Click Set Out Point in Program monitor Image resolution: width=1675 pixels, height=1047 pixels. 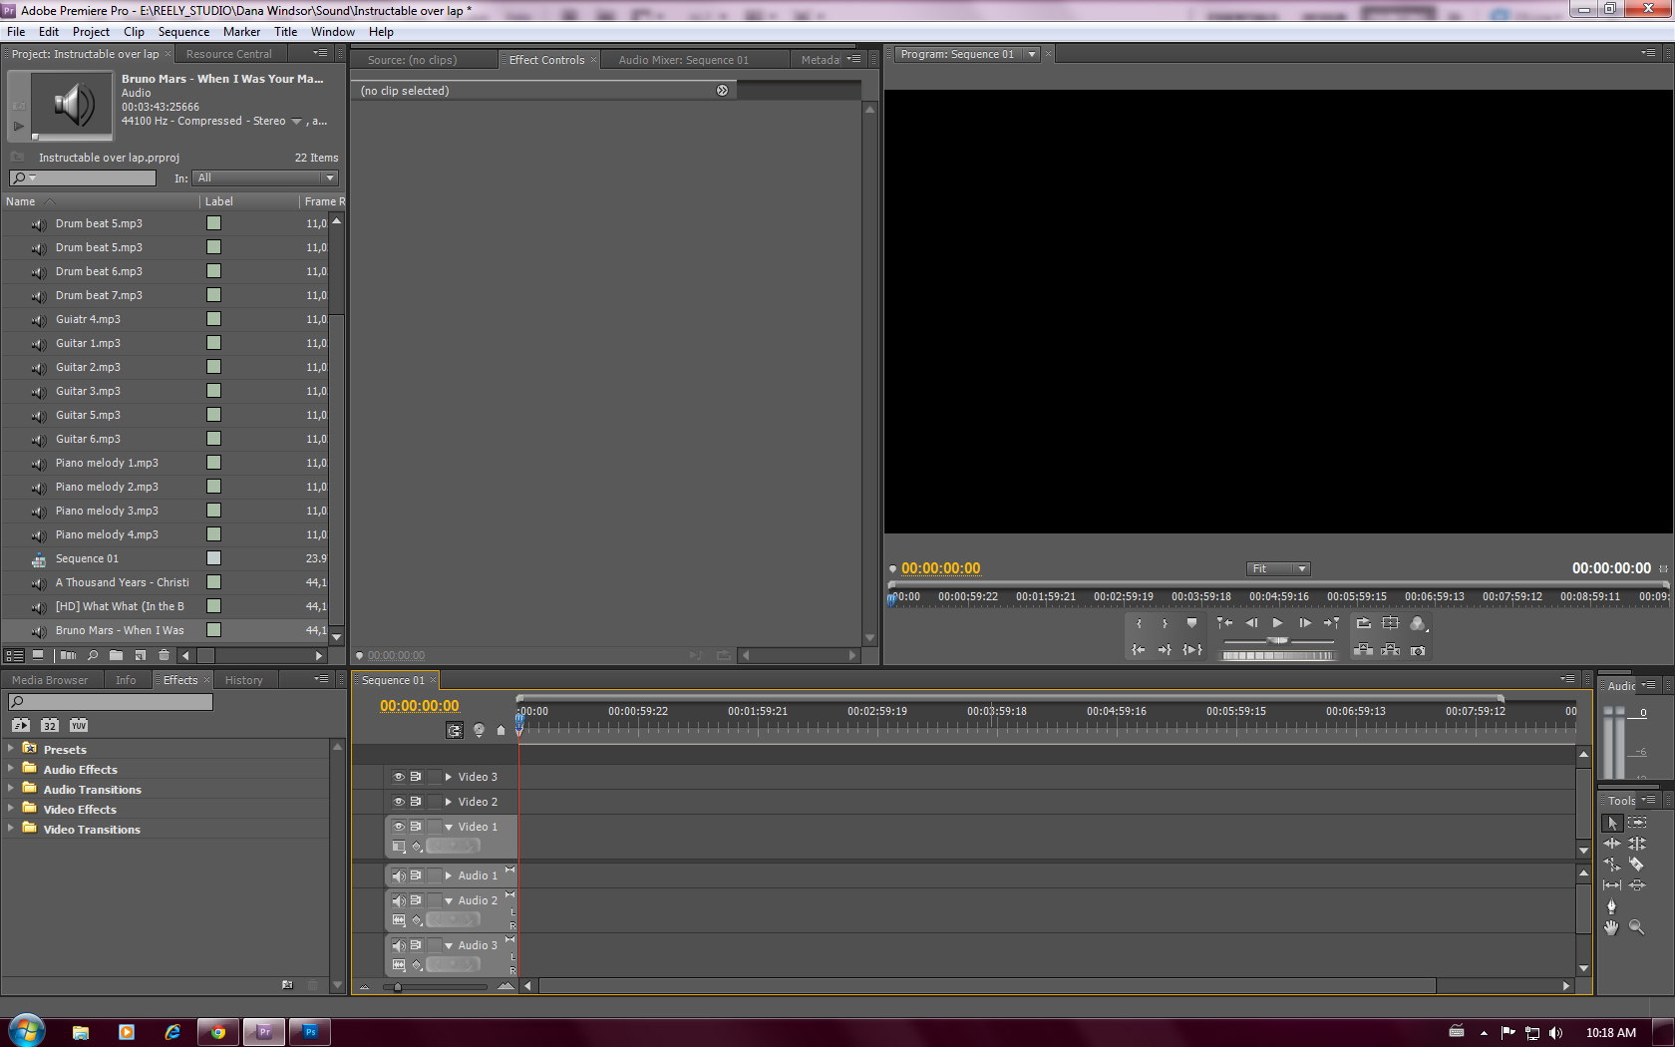click(x=1165, y=623)
